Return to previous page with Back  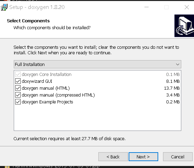(113, 157)
